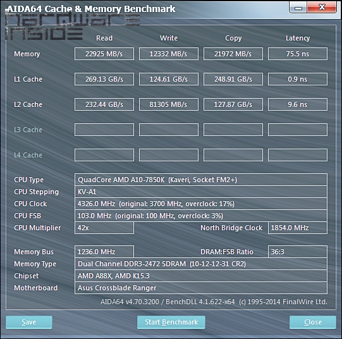Click CPU Stepping value KV-A1

point(201,192)
